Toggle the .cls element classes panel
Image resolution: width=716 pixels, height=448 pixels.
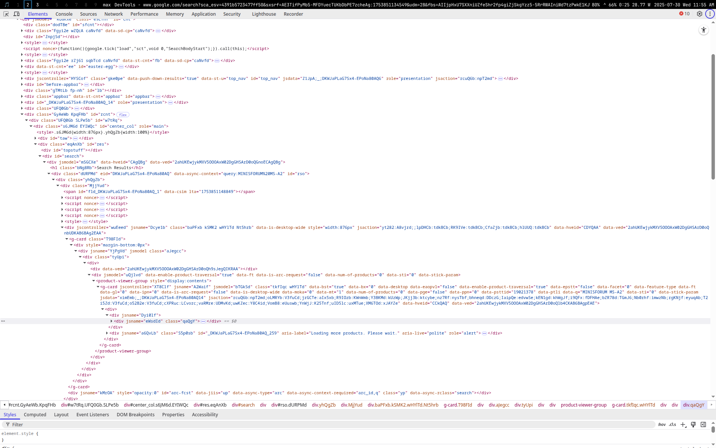tap(672, 424)
